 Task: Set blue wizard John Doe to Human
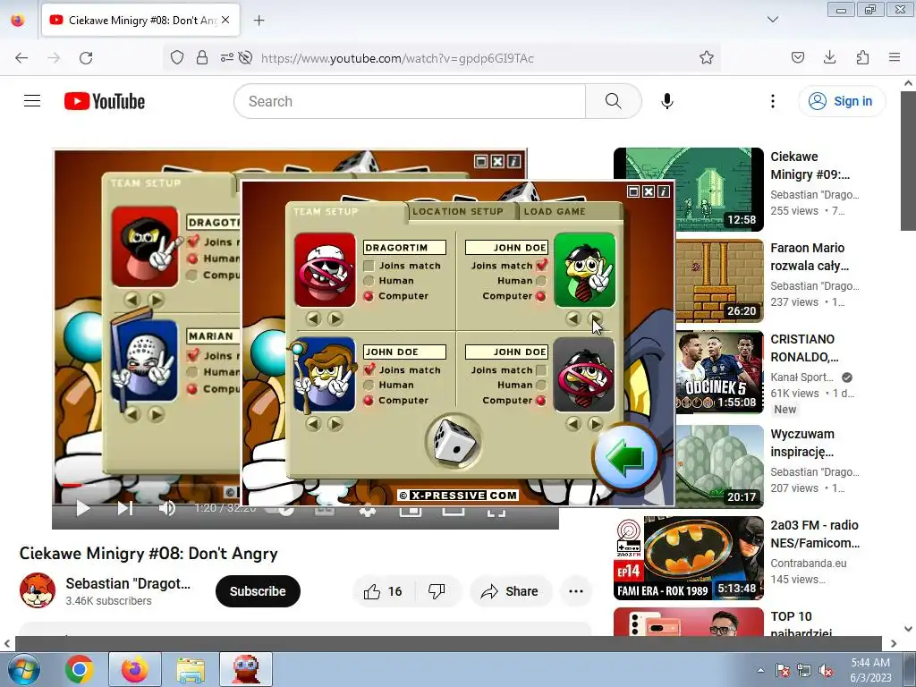[x=368, y=385]
